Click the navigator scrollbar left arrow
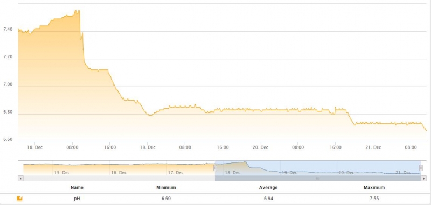The height and width of the screenshot is (205, 431). (x=20, y=179)
